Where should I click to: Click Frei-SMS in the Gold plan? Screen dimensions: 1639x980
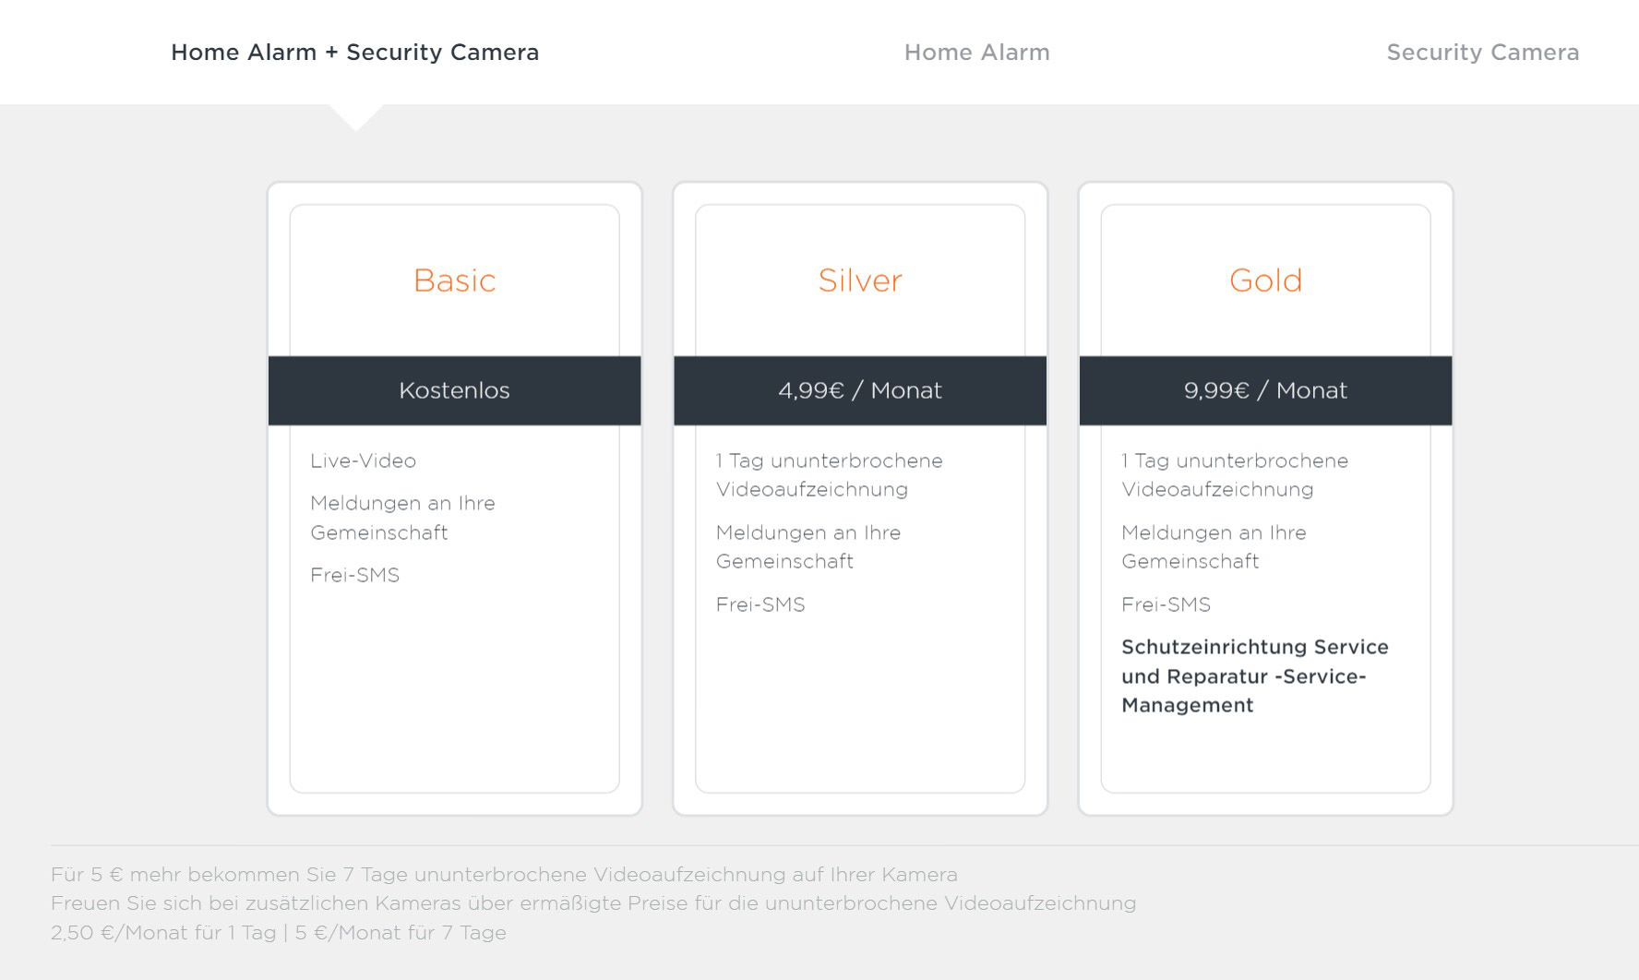(1166, 604)
